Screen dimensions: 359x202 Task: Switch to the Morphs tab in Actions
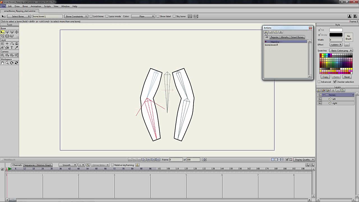click(285, 37)
